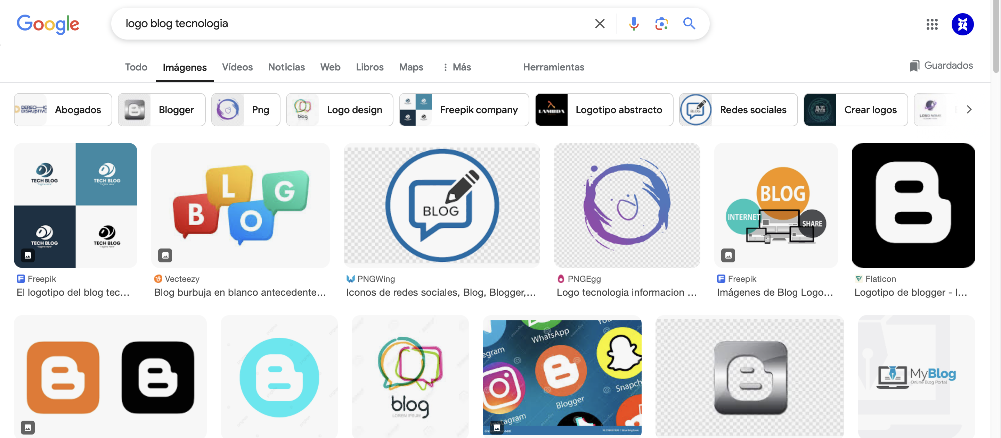Open 'Logo tecnologia informacion' title
This screenshot has height=438, width=1001.
(x=626, y=293)
